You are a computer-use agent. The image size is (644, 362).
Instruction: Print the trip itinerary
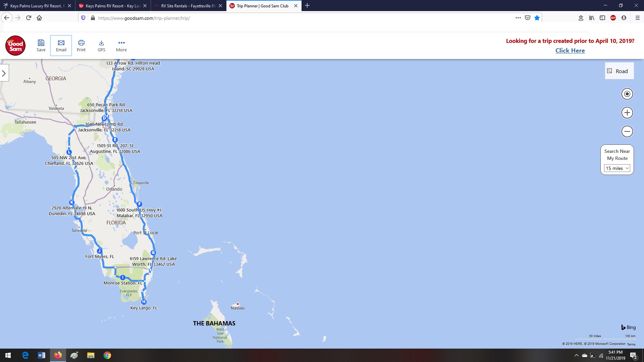[x=81, y=46]
